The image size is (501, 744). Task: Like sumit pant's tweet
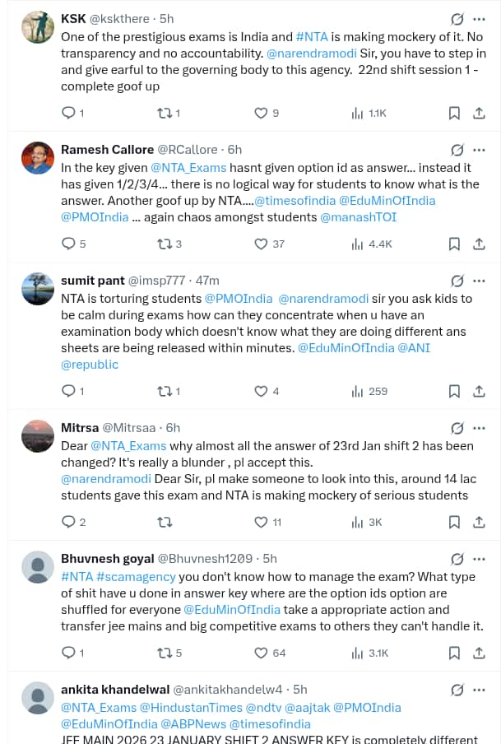click(261, 391)
